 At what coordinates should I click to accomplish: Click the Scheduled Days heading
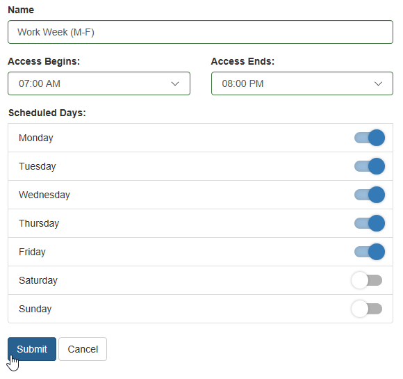pyautogui.click(x=47, y=113)
